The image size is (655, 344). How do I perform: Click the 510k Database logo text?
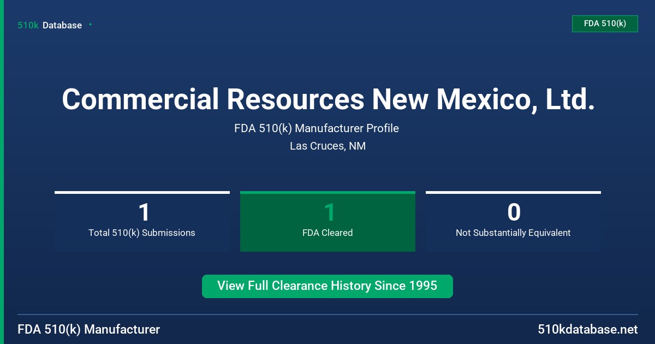pyautogui.click(x=50, y=25)
